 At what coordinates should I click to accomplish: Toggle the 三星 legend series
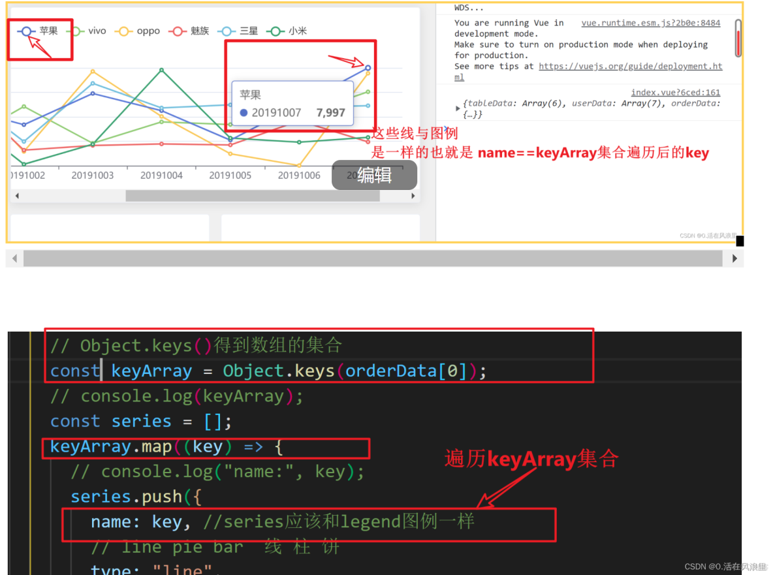[238, 31]
